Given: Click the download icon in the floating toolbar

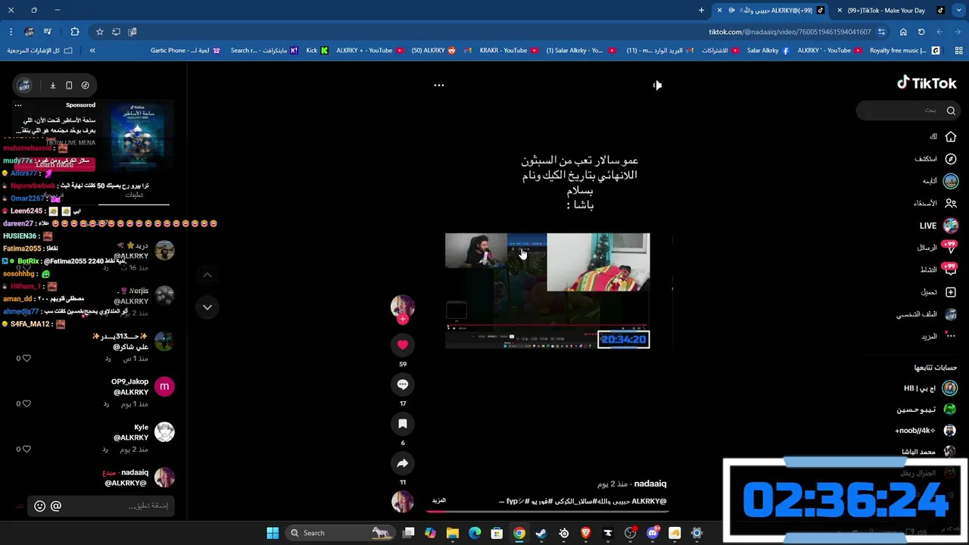Looking at the screenshot, I should click(x=53, y=86).
